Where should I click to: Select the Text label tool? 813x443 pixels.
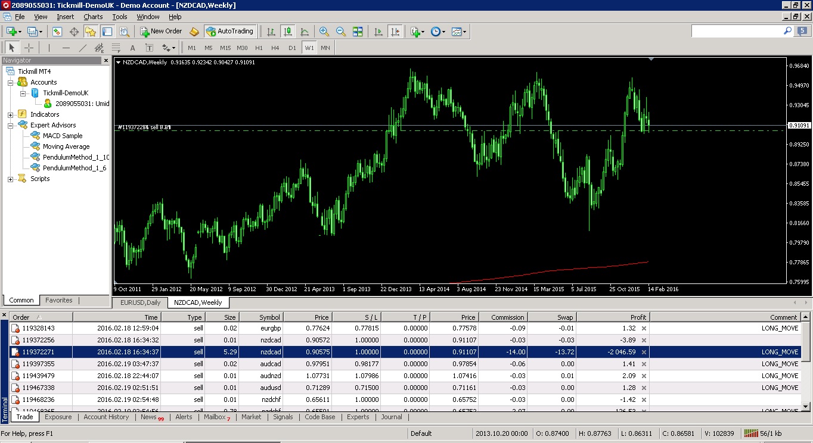tap(132, 48)
